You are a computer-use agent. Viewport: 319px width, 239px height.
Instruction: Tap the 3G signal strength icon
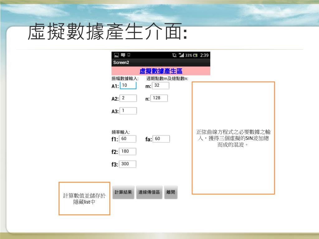pos(181,55)
